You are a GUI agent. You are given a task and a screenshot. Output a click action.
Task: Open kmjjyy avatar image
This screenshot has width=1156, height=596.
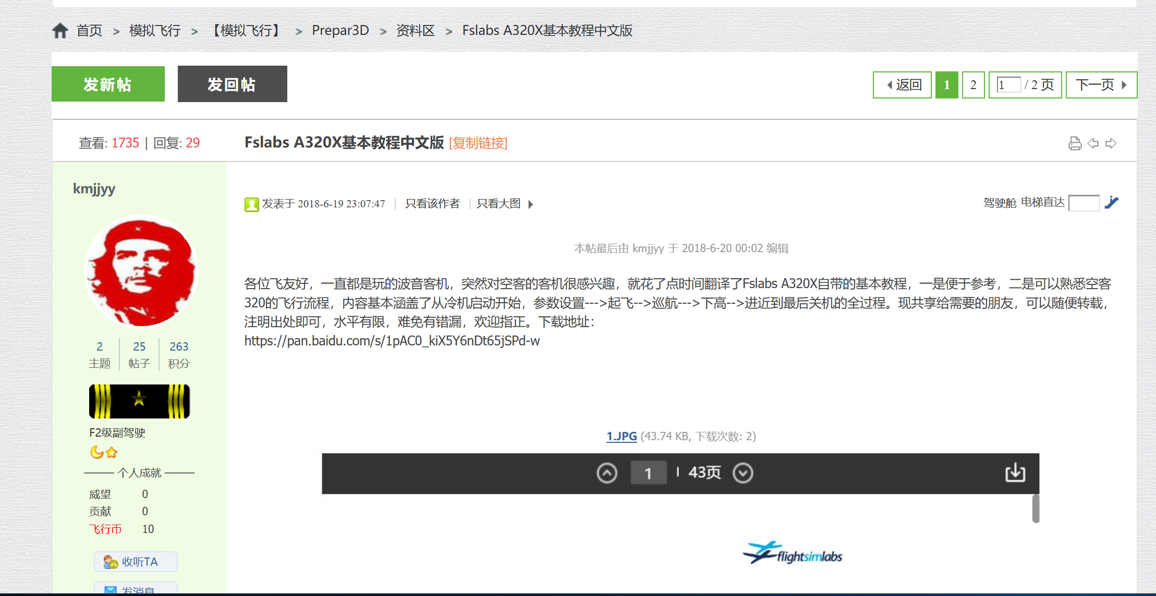coord(141,271)
